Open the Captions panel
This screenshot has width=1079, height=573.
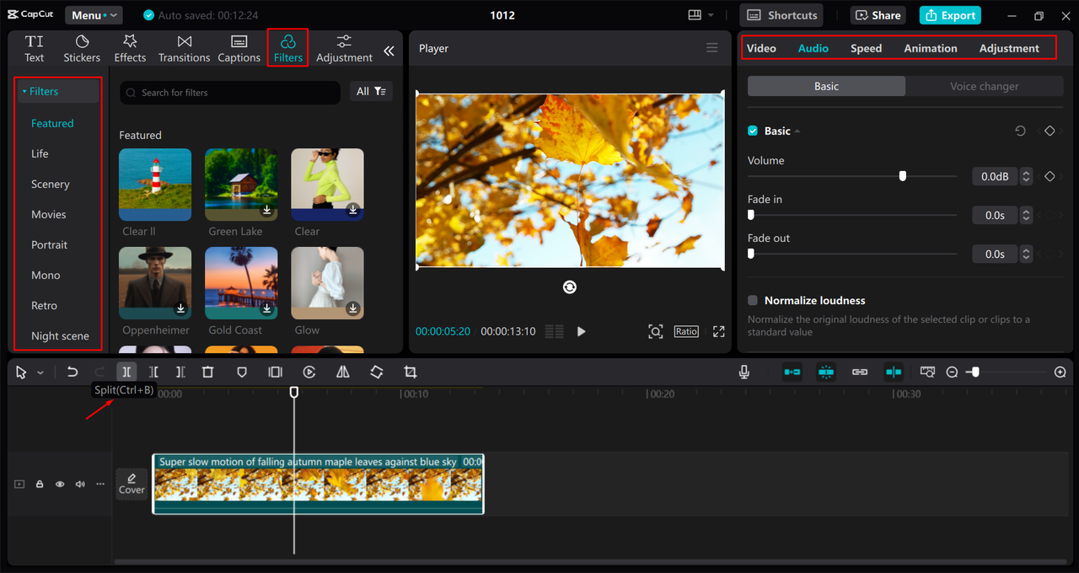239,49
